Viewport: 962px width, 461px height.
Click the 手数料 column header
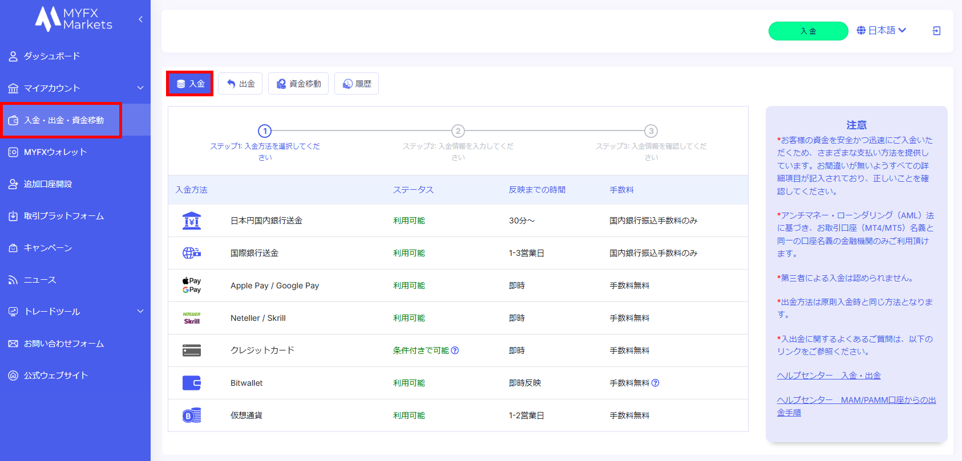[621, 190]
